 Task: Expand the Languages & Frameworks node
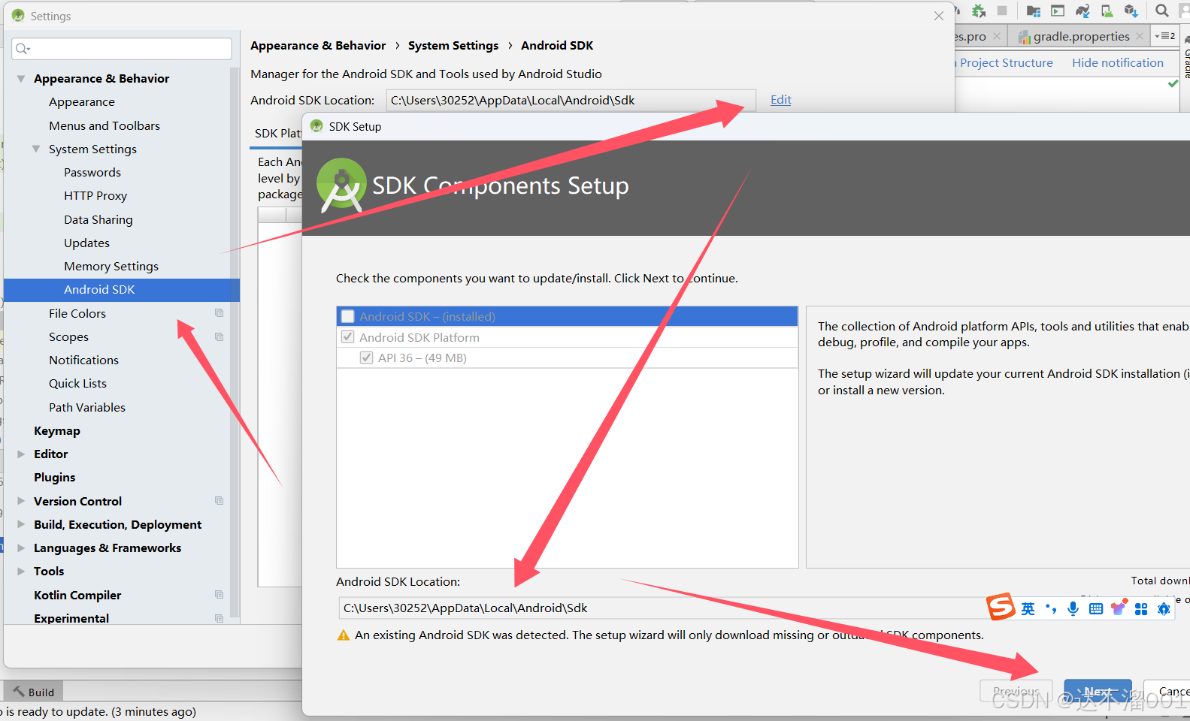pos(21,548)
